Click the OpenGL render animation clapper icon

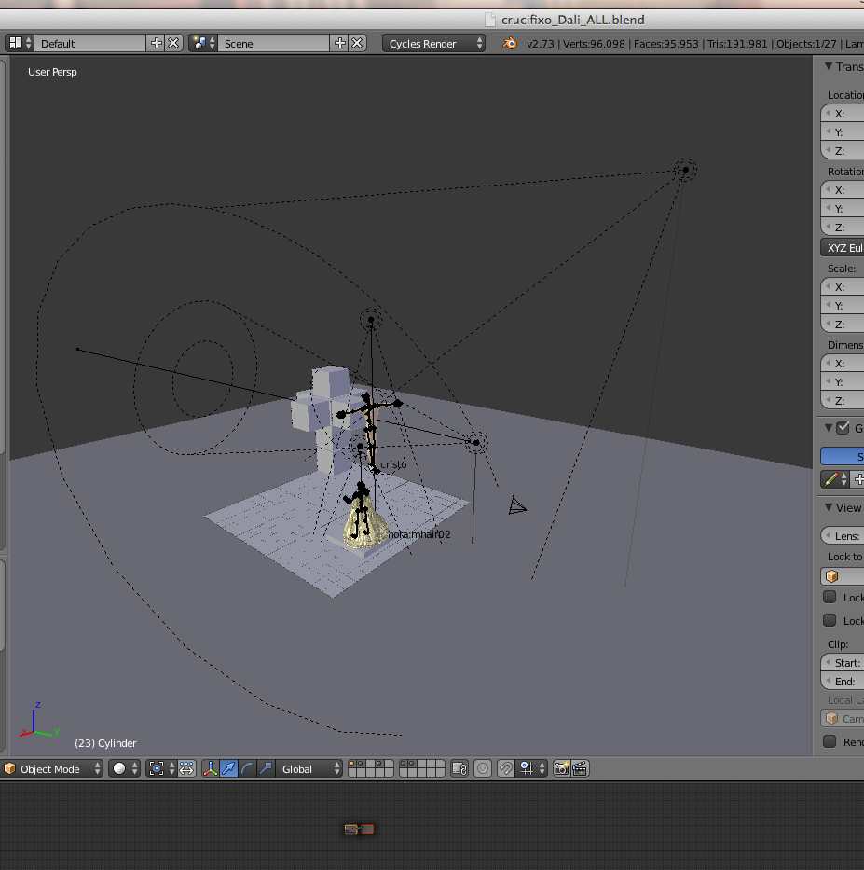coord(580,769)
